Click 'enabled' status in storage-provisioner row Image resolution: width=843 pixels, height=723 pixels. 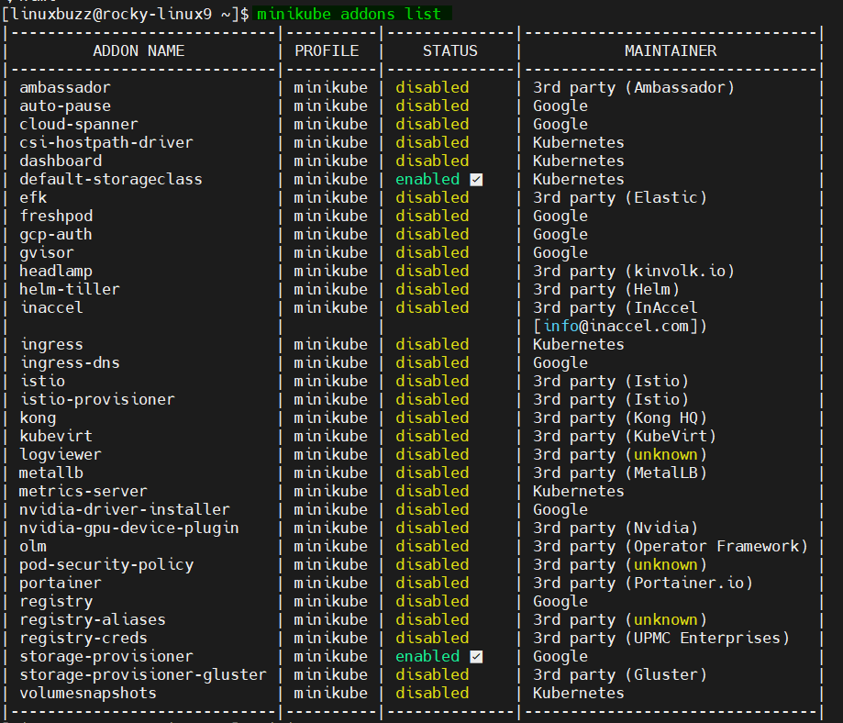pyautogui.click(x=428, y=656)
